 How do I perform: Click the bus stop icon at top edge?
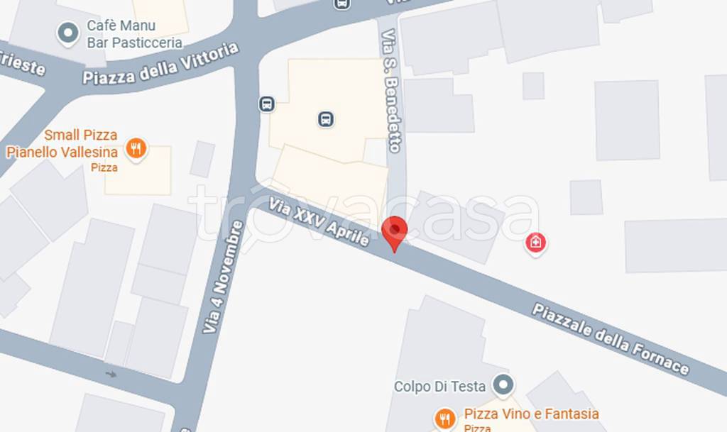[341, 4]
